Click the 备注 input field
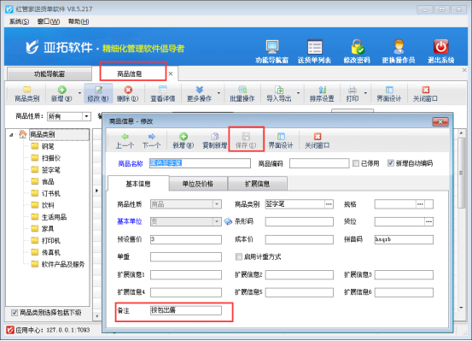The width and height of the screenshot is (472, 341). 186,310
